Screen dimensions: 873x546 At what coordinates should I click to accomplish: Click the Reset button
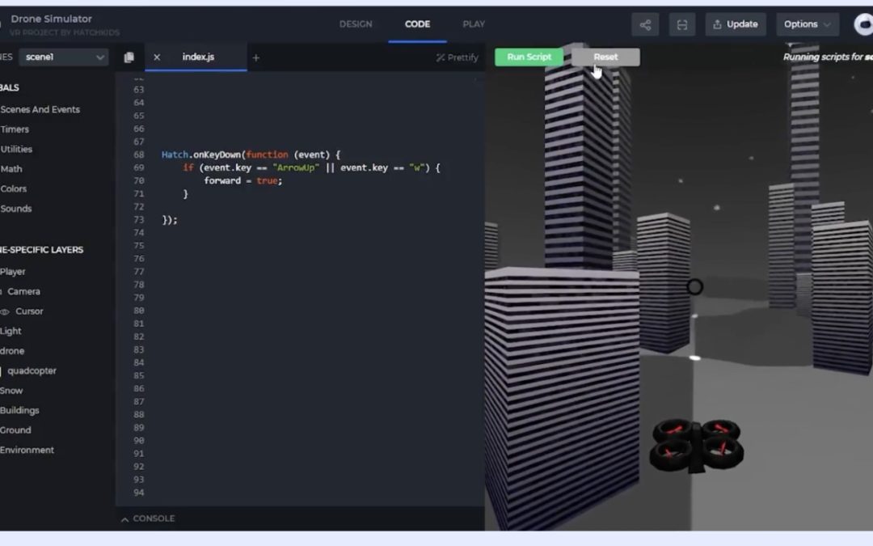[x=605, y=57]
